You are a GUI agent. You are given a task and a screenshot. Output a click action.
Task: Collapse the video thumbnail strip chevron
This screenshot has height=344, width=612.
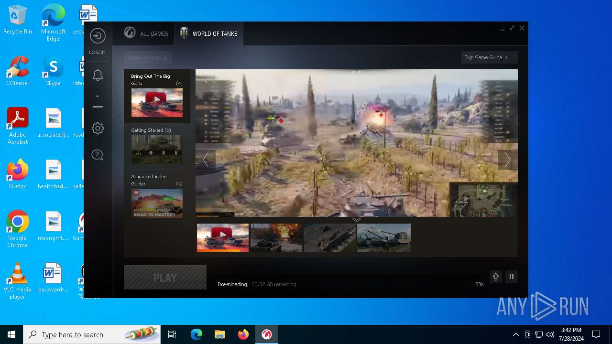pyautogui.click(x=356, y=220)
